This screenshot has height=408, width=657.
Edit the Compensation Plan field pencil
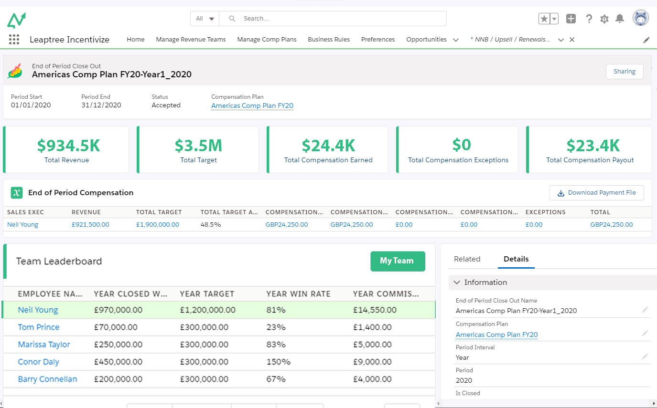pos(645,333)
